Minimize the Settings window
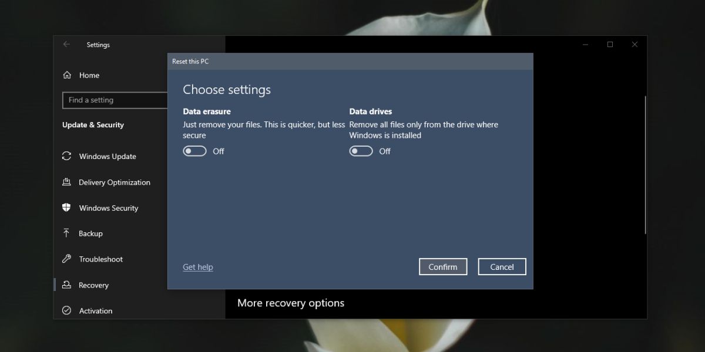This screenshot has width=705, height=352. 586,45
